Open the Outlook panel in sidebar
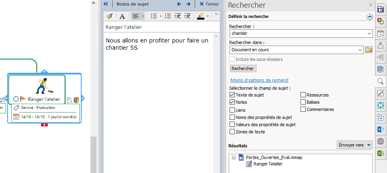 380,130
